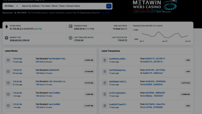Open transaction 0x398443ca9500...
The width and height of the screenshot is (202, 114).
pos(118,59)
